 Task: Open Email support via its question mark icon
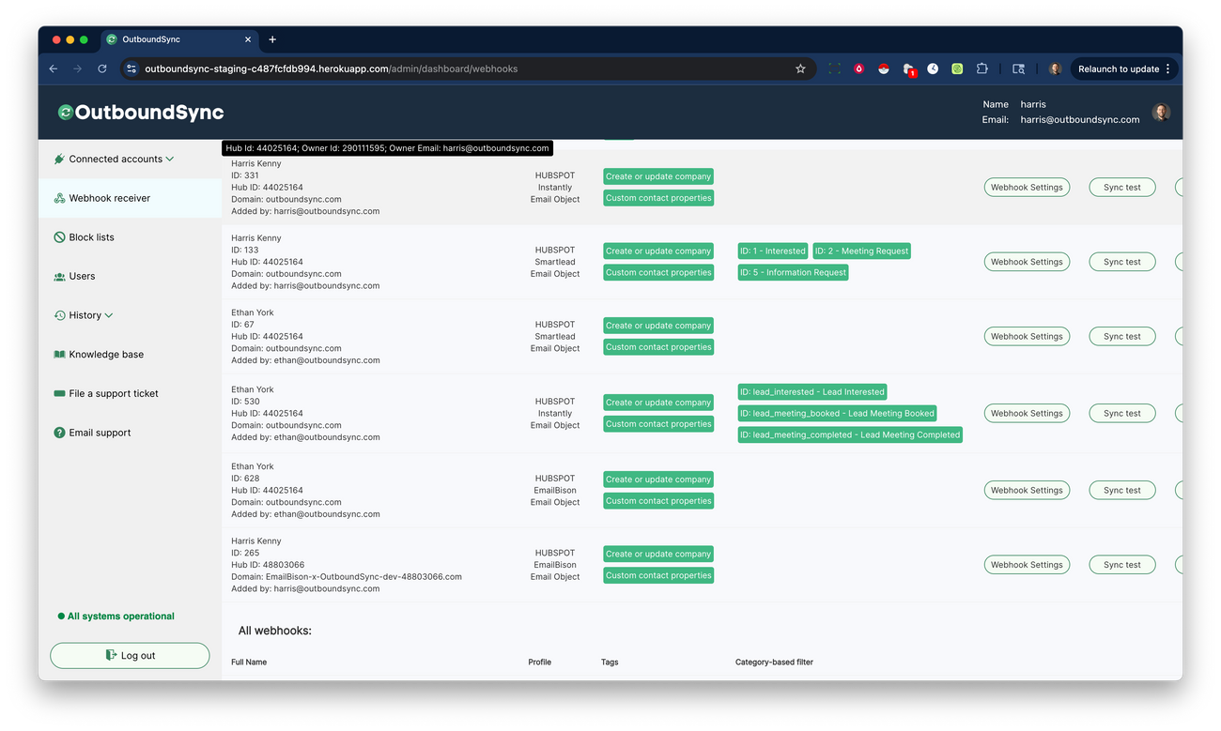pyautogui.click(x=59, y=433)
